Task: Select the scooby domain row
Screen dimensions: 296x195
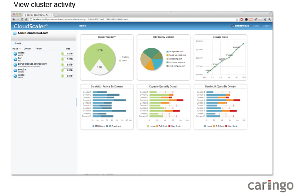Action: [x=43, y=71]
